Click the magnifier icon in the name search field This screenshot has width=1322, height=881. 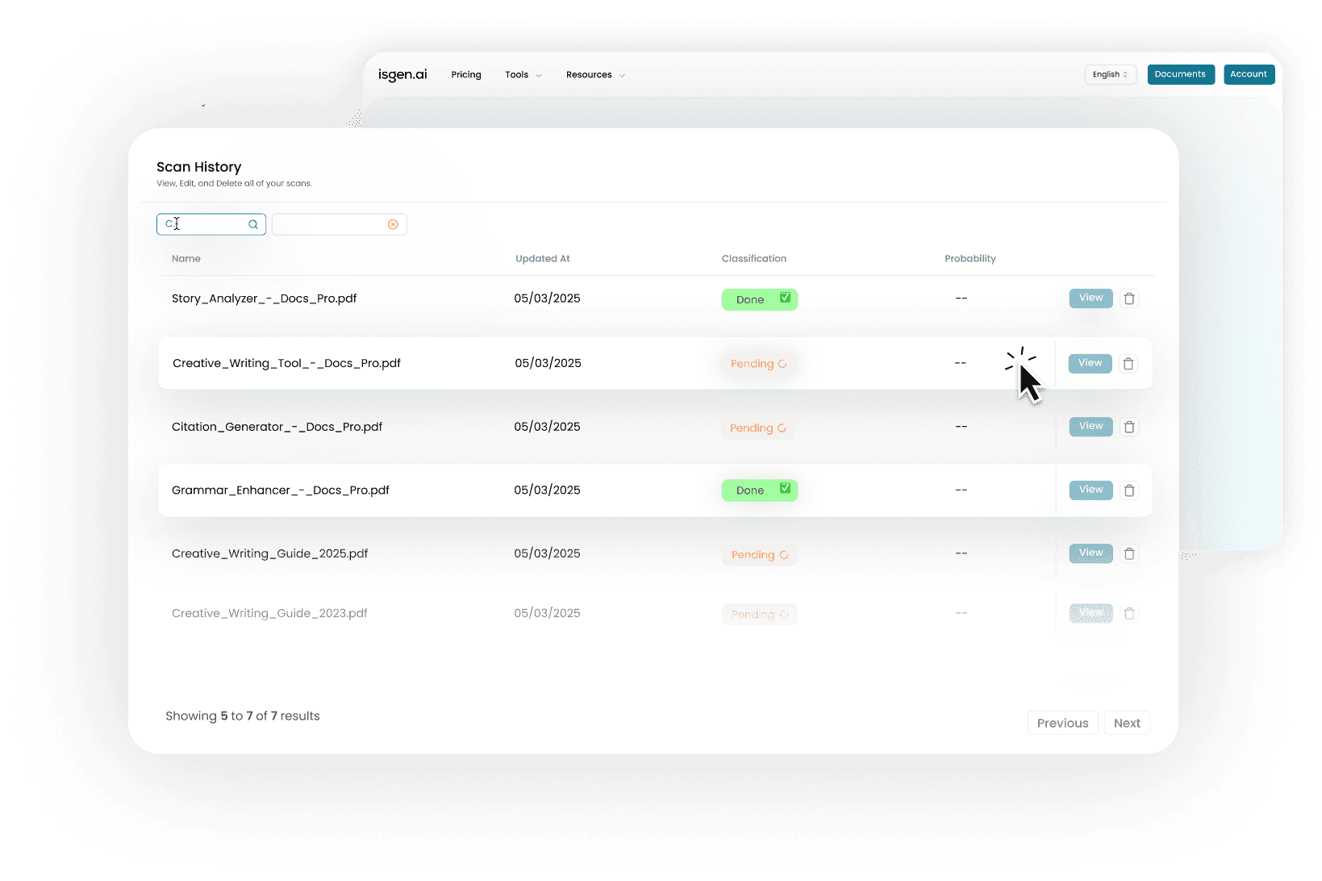click(x=252, y=224)
